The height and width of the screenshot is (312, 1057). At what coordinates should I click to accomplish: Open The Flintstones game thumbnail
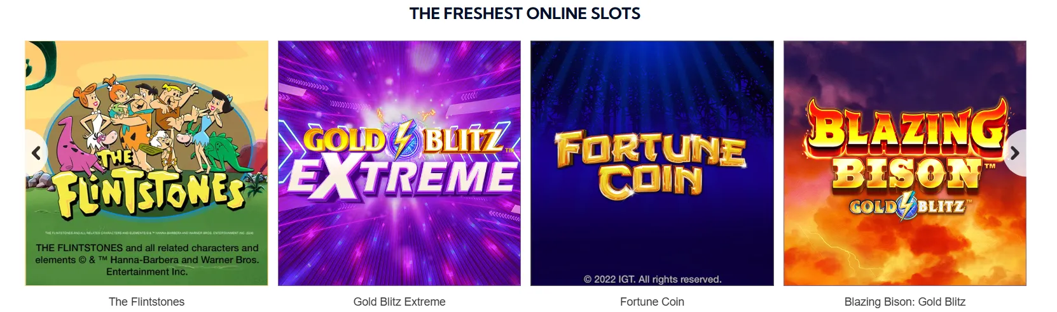pos(147,163)
